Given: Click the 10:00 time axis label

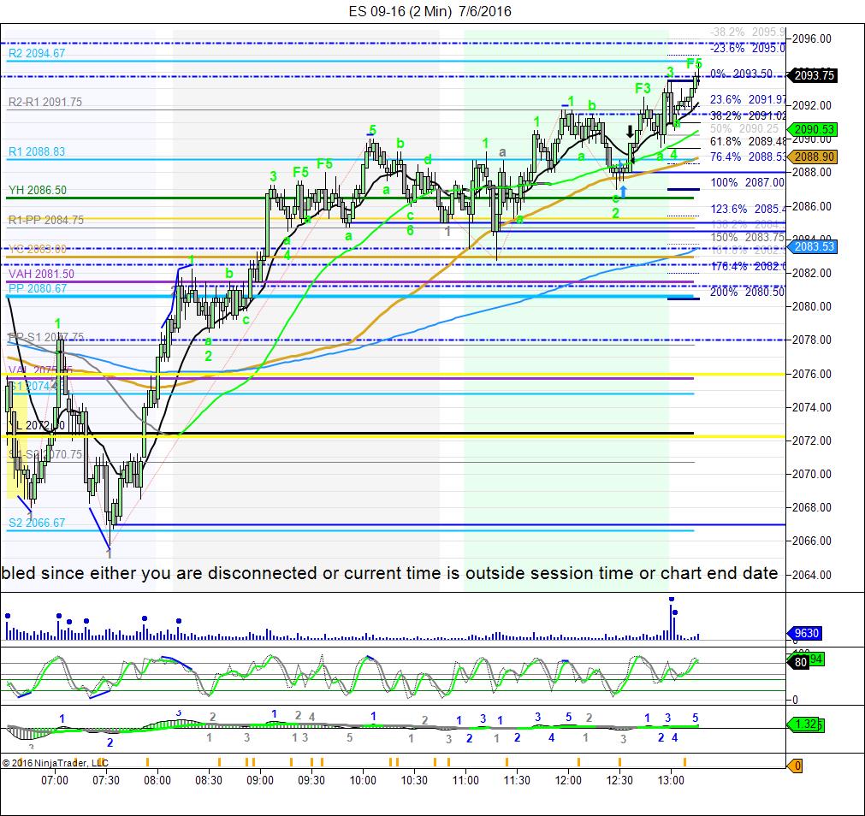Looking at the screenshot, I should point(363,780).
